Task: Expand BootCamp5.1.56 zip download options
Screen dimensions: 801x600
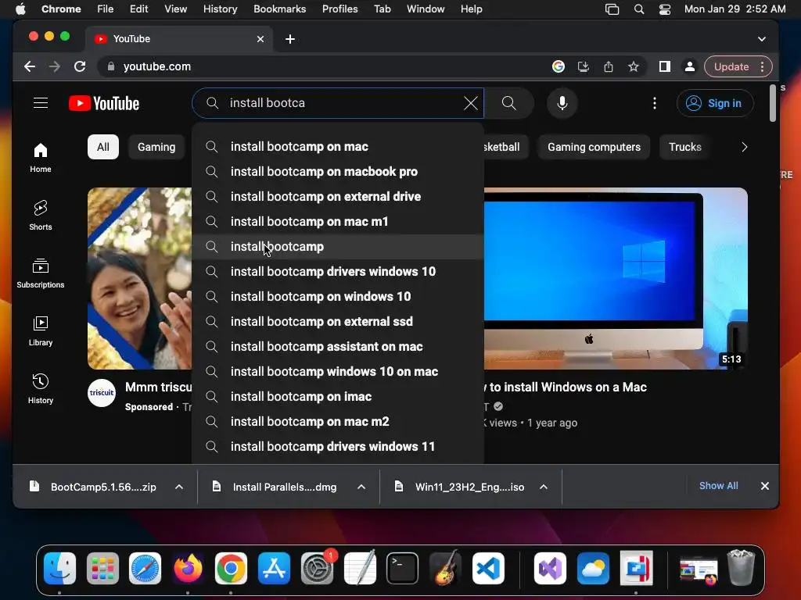Action: coord(179,487)
